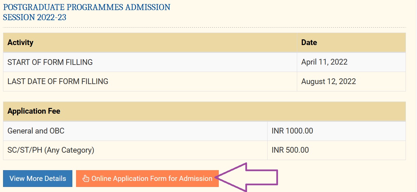Click the Activity column header
This screenshot has width=417, height=192.
click(150, 42)
